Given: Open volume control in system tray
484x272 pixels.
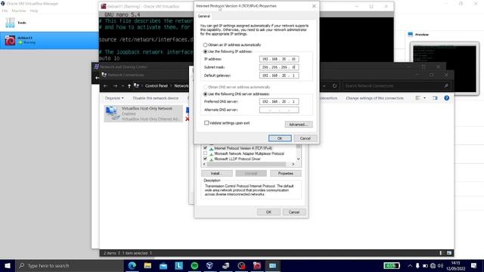Looking at the screenshot, I should click(440, 265).
